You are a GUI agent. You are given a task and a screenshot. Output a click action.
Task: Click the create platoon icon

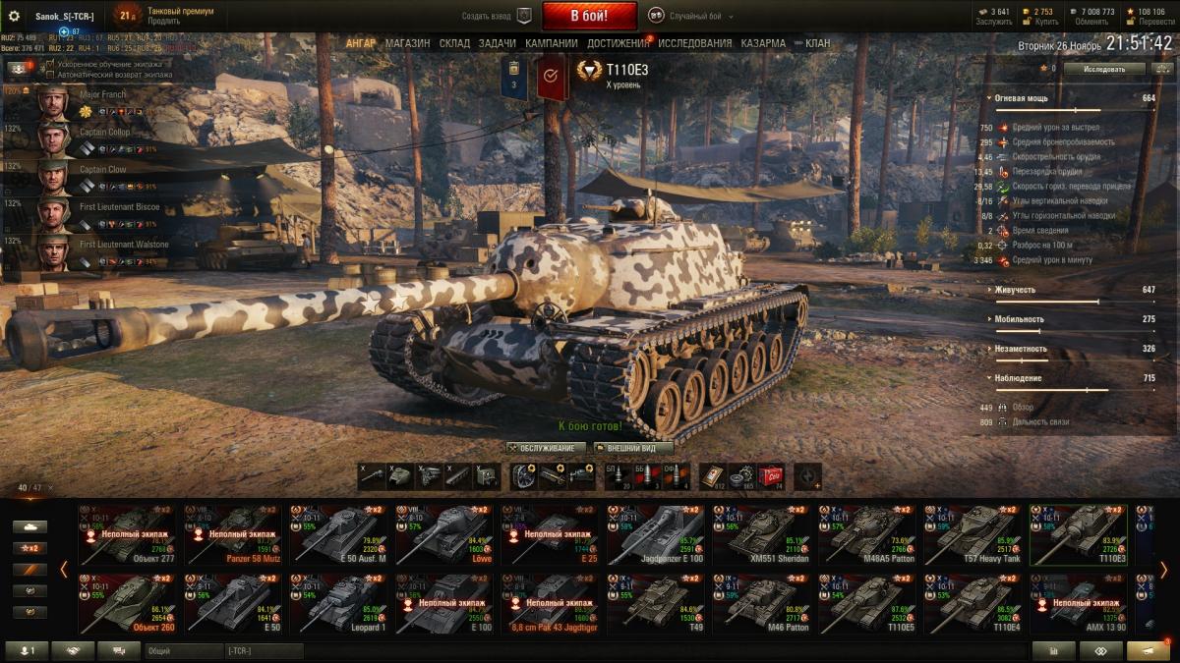pos(524,16)
